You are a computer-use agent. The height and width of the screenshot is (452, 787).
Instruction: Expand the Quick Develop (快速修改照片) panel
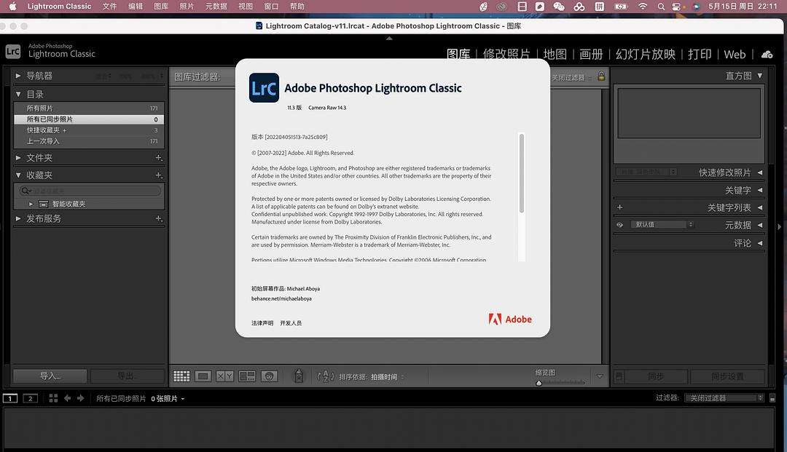pyautogui.click(x=760, y=173)
